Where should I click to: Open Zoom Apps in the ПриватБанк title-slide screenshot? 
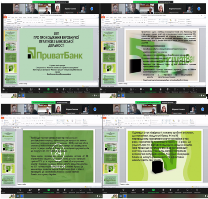[x=70, y=89]
